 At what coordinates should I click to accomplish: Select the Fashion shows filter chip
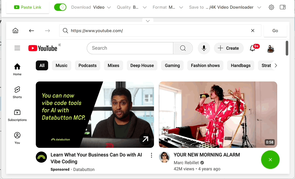coord(205,65)
